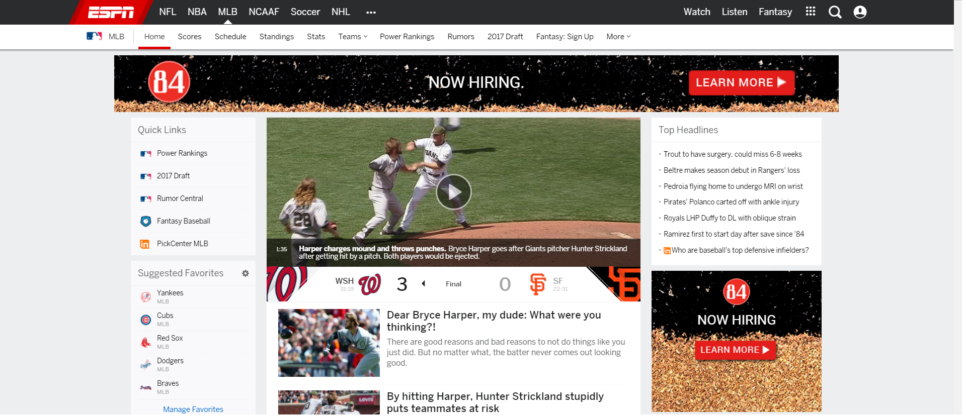Expand the Teams dropdown
The width and height of the screenshot is (966, 417).
[353, 37]
